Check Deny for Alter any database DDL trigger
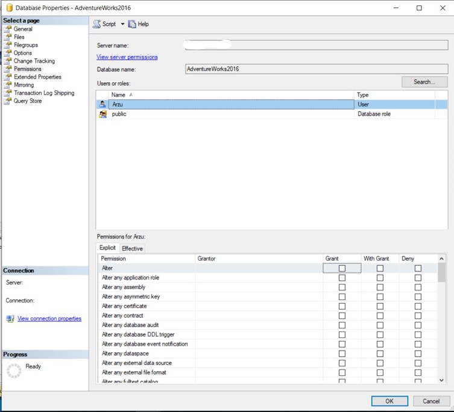The width and height of the screenshot is (454, 412). click(x=418, y=335)
